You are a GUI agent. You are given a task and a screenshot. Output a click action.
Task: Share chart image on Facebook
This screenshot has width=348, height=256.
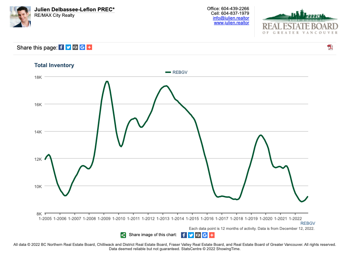(x=184, y=235)
